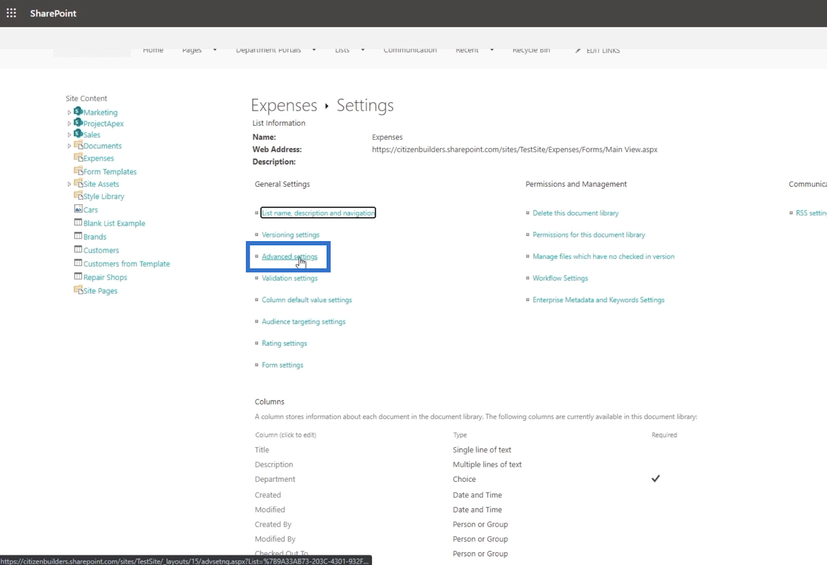
Task: Select Repair Shops in Site Content
Action: point(105,277)
